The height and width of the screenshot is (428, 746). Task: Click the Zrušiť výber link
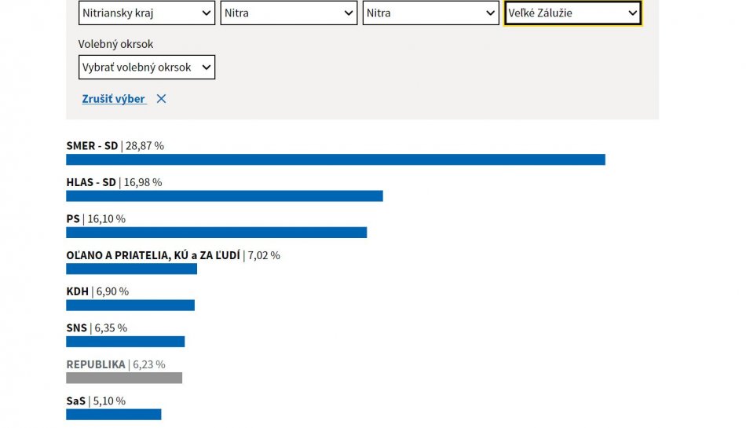[114, 99]
